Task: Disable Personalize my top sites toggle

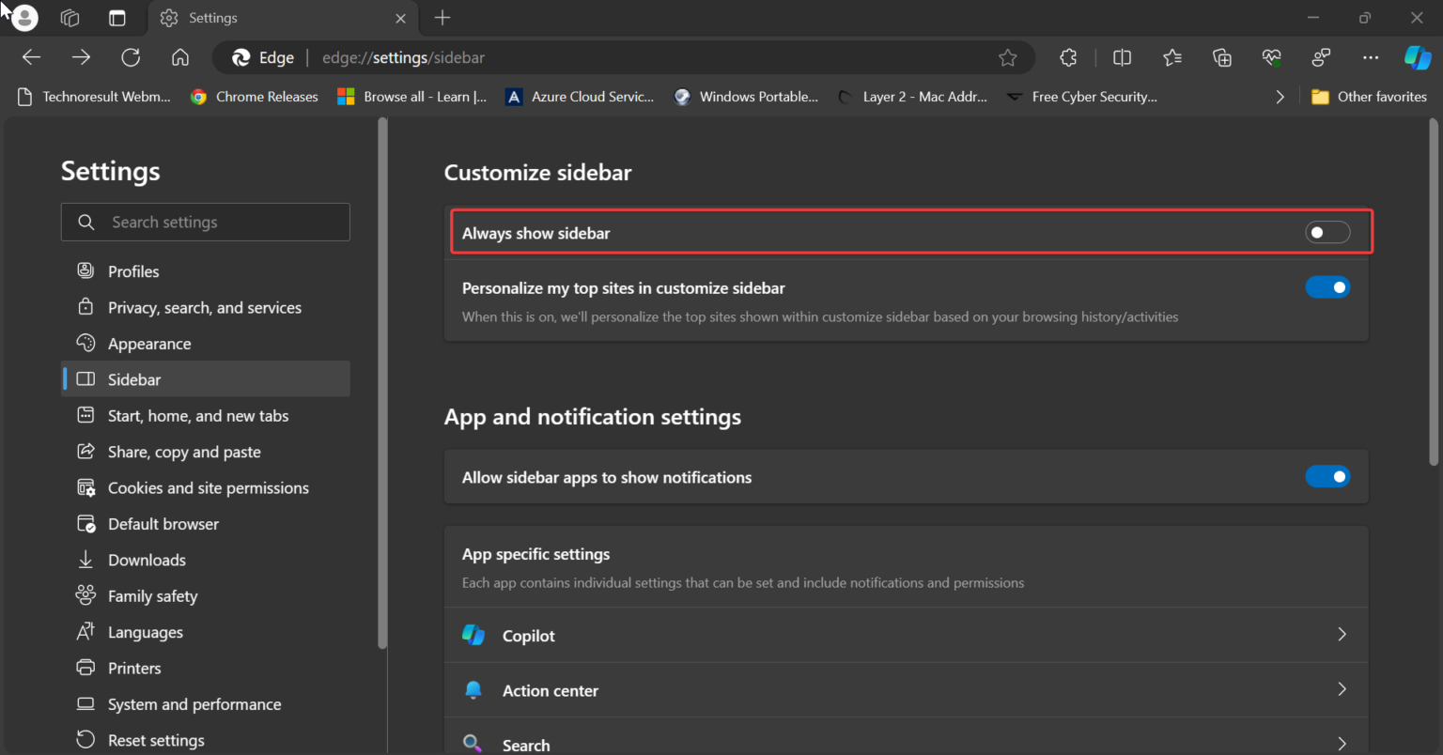Action: coord(1327,286)
